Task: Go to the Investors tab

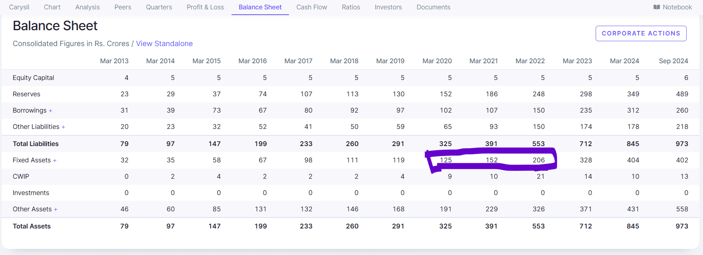Action: point(388,7)
